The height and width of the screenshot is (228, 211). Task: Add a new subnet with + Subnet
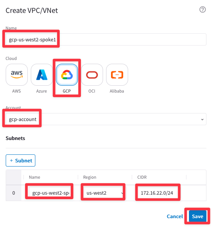coord(21,160)
